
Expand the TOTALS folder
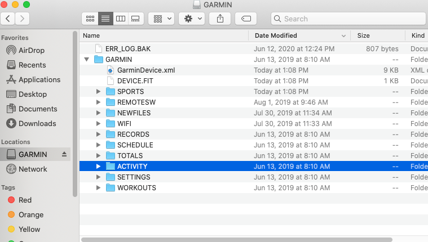[98, 155]
